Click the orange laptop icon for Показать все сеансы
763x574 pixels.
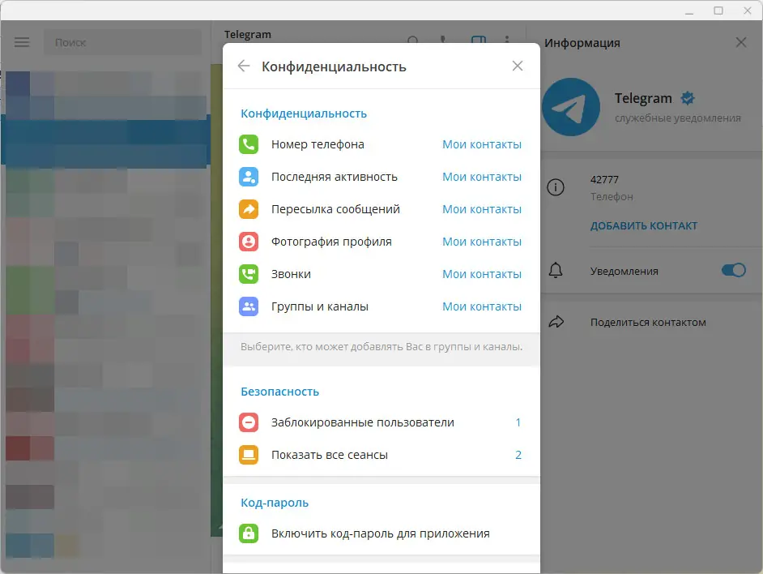(249, 455)
